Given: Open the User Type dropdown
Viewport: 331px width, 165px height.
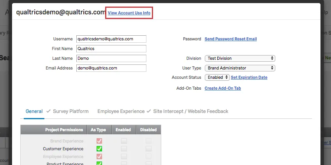Looking at the screenshot, I should (x=240, y=68).
